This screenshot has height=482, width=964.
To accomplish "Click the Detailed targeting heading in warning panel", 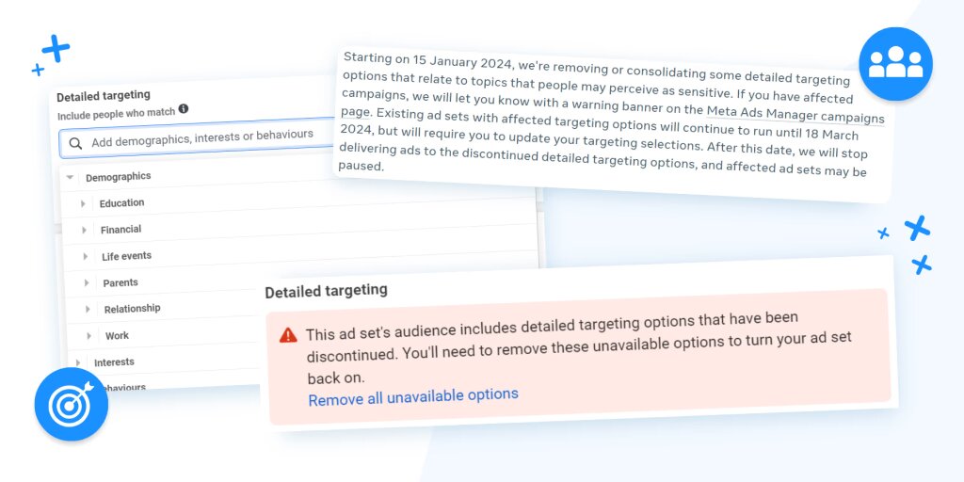I will pyautogui.click(x=326, y=291).
